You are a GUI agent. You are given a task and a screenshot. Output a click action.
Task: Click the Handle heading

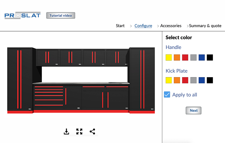tap(173, 47)
